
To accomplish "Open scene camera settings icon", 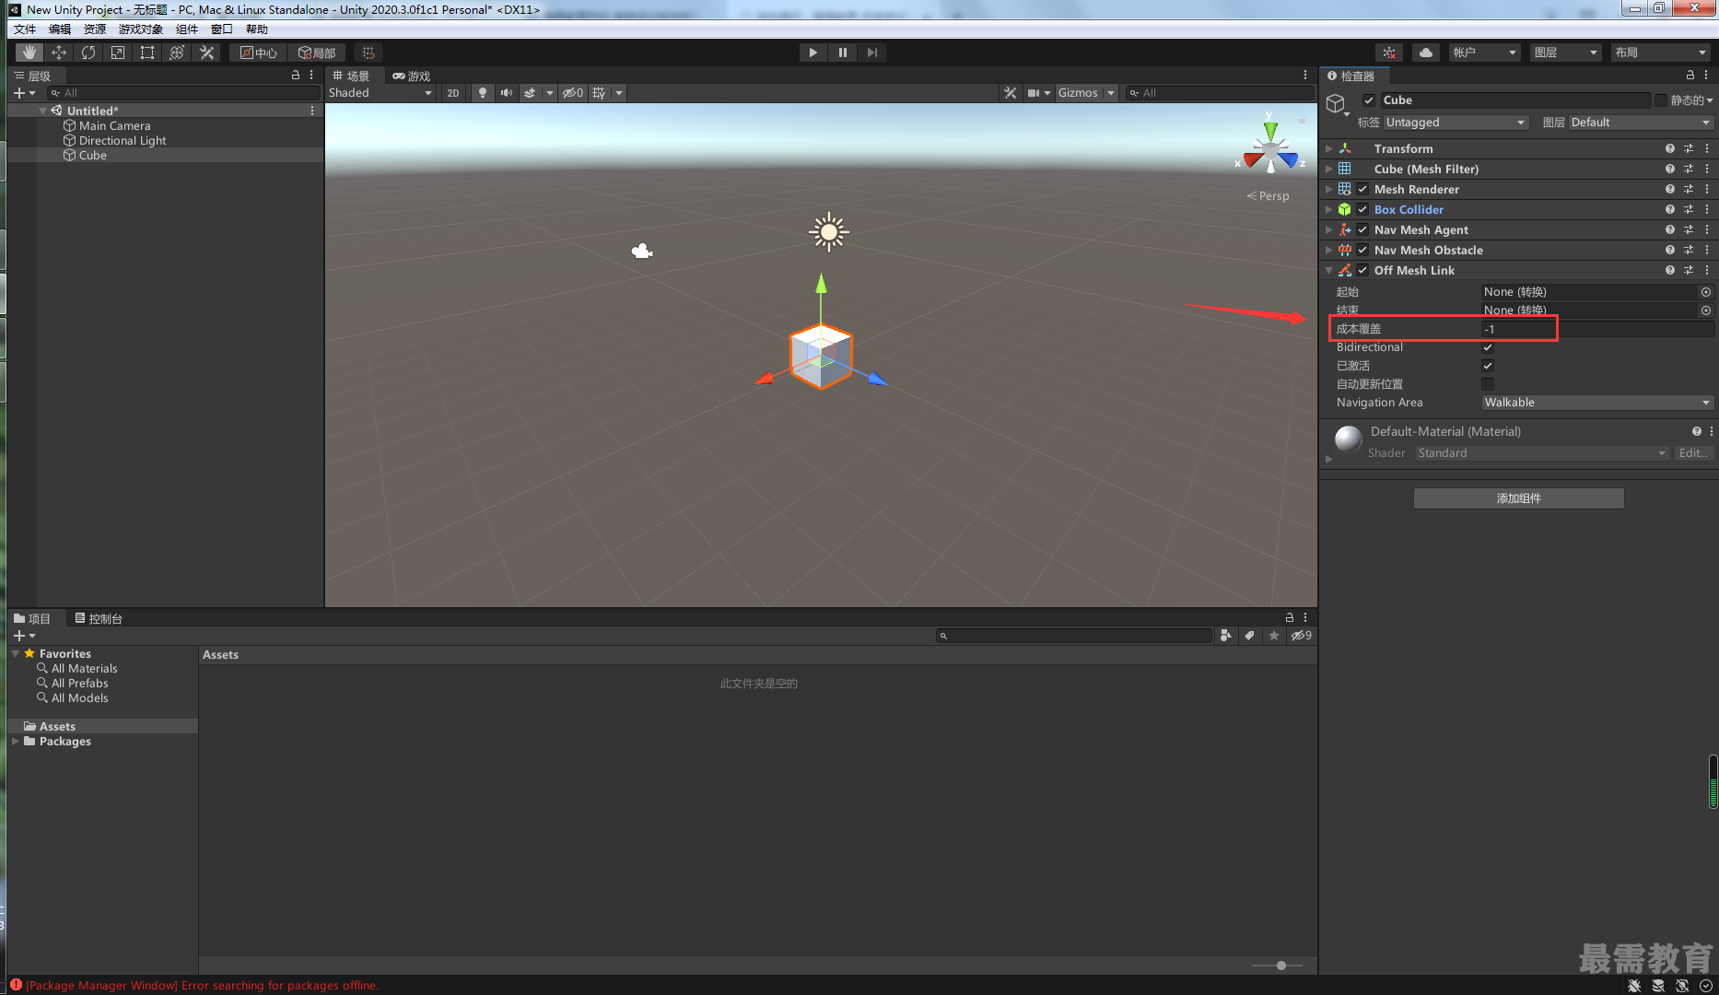I will click(x=1034, y=93).
